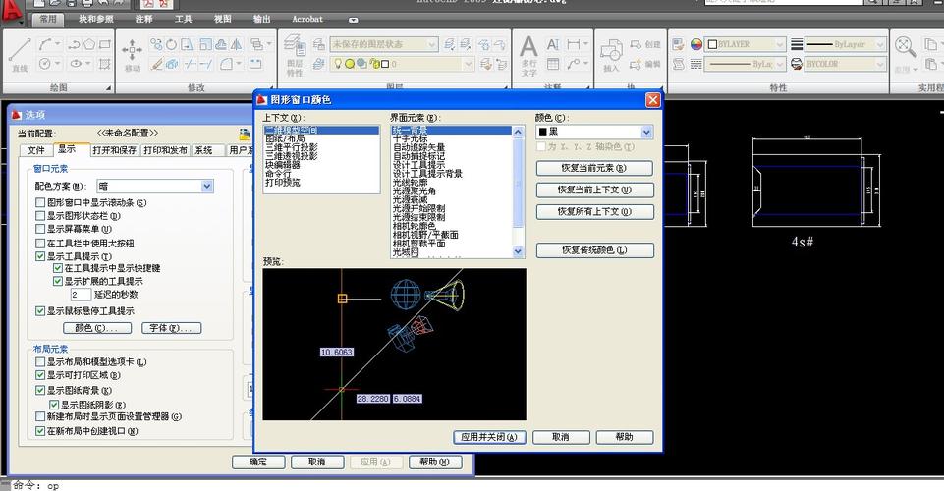Switch to the Acrobat ribbon tab
This screenshot has height=491, width=944.
pos(307,20)
